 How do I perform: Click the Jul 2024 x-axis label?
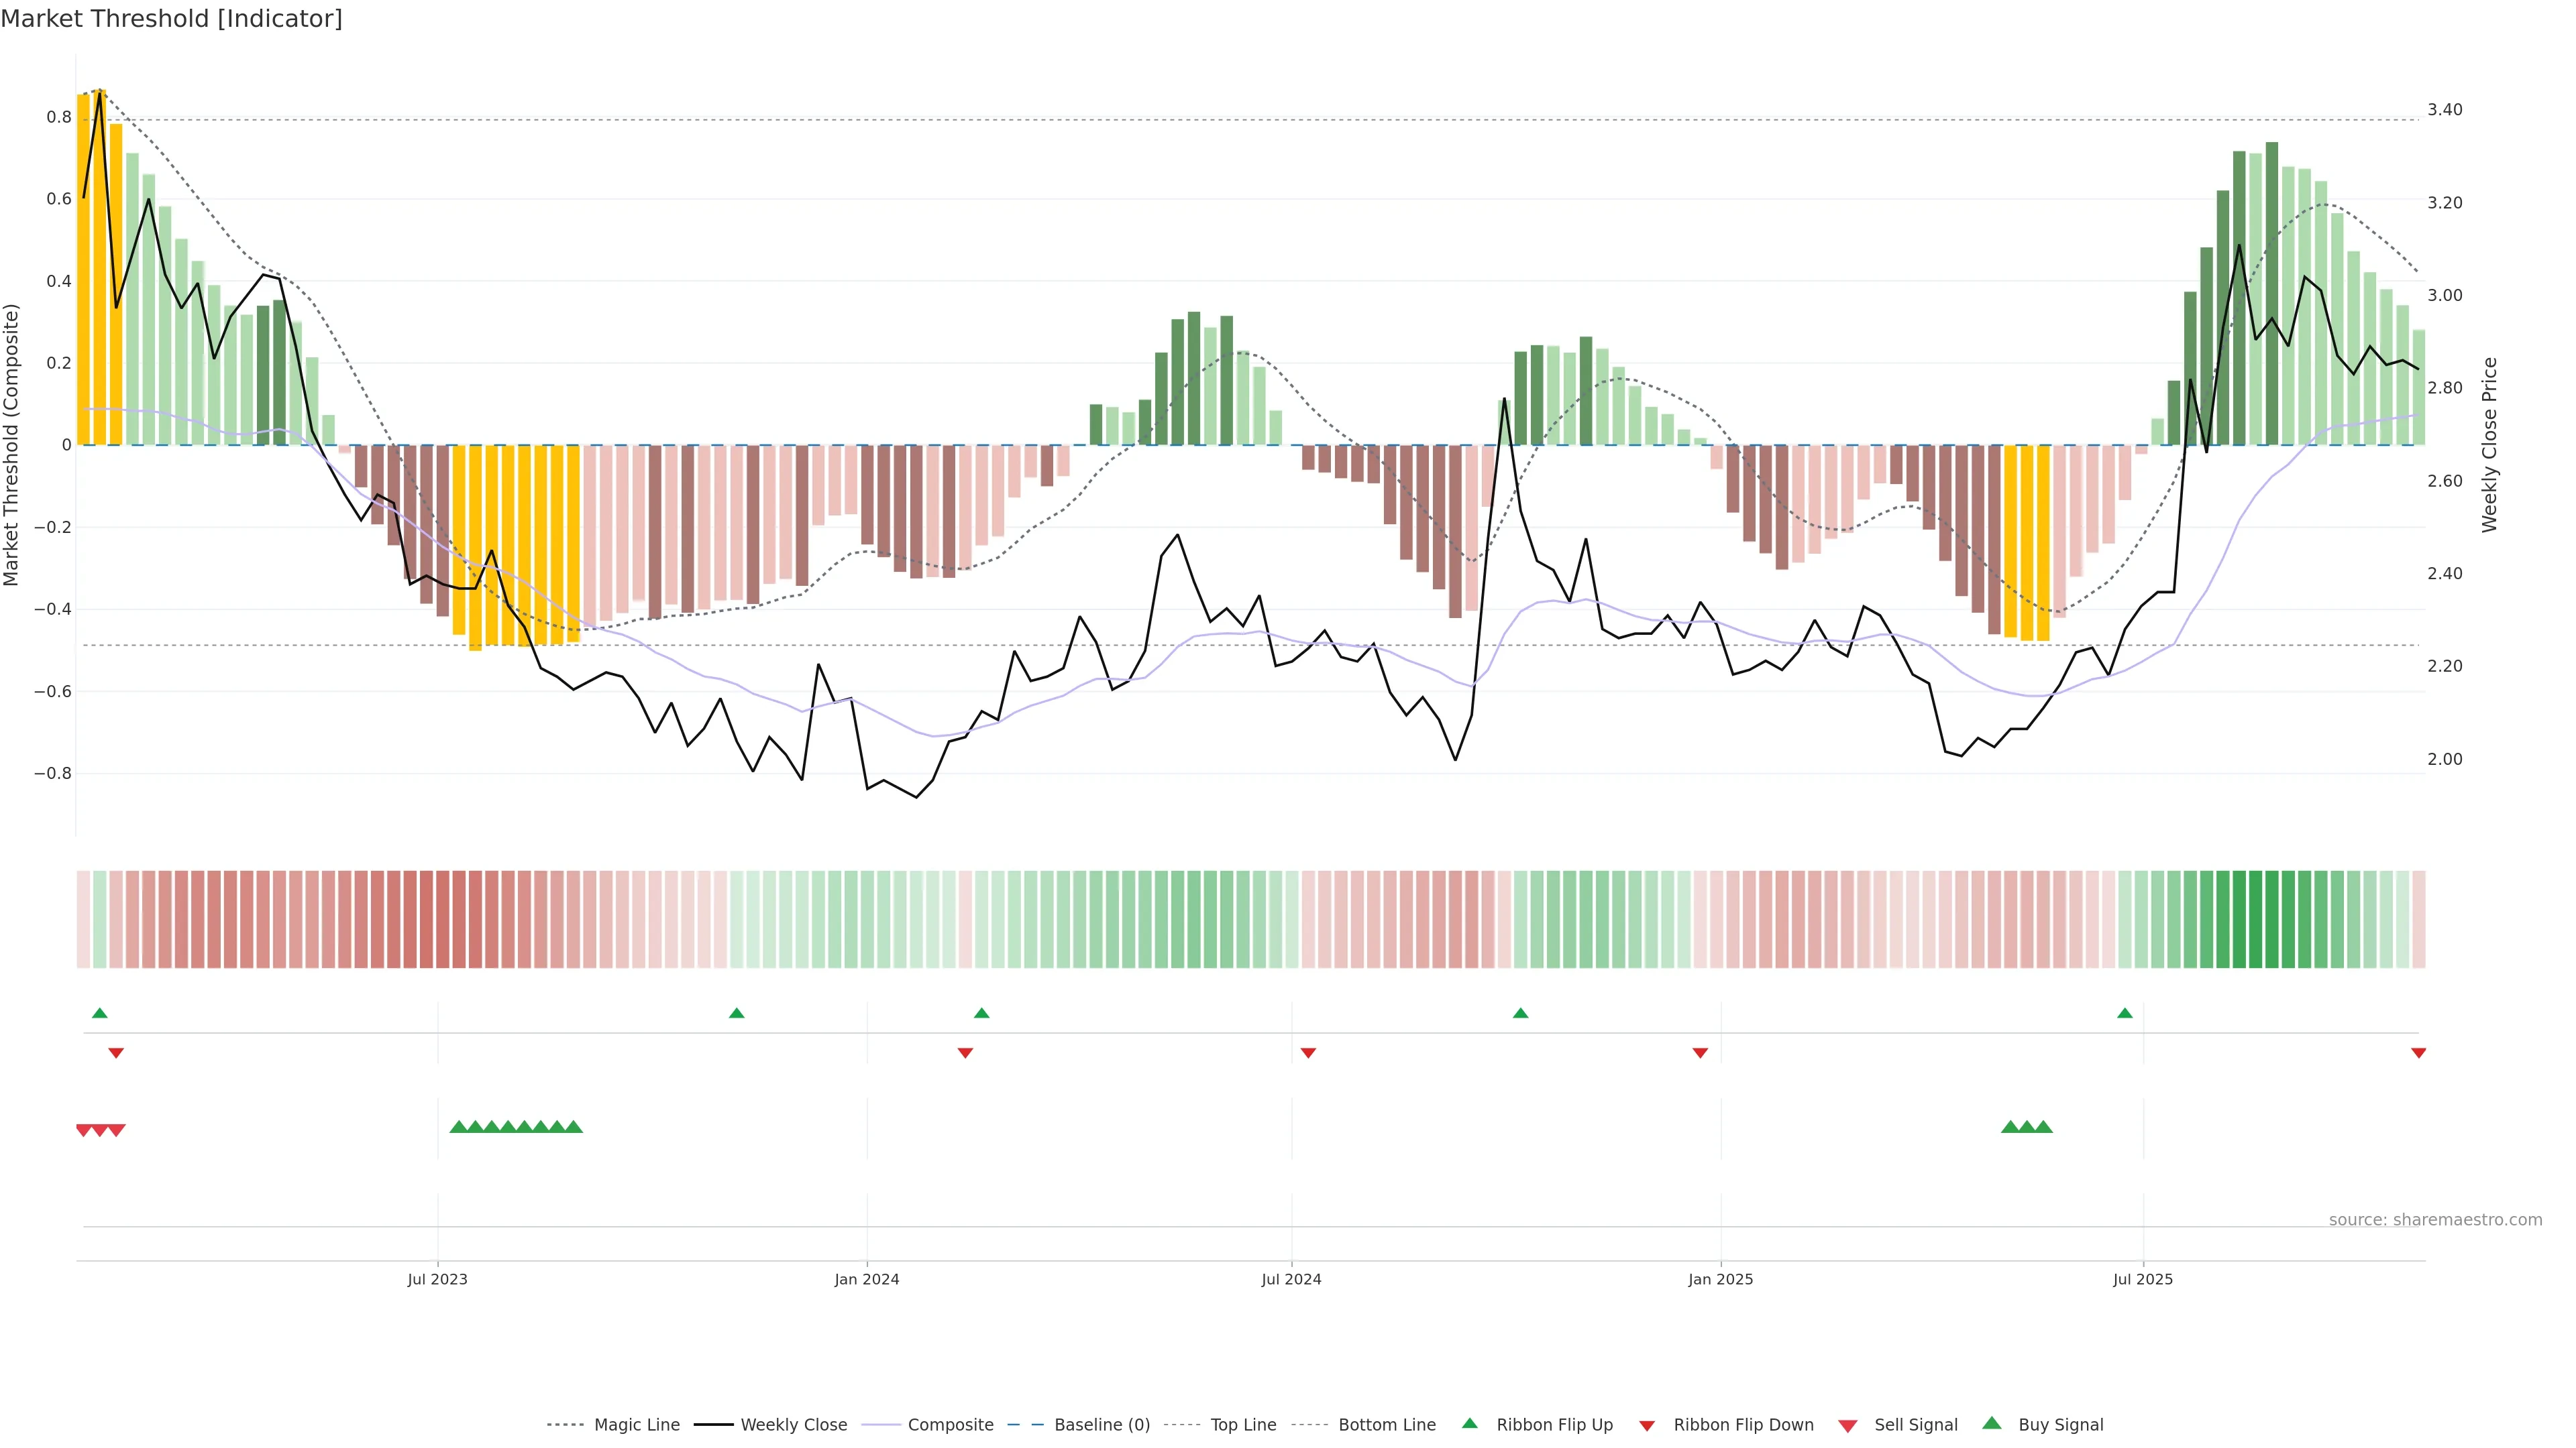[x=1291, y=1279]
